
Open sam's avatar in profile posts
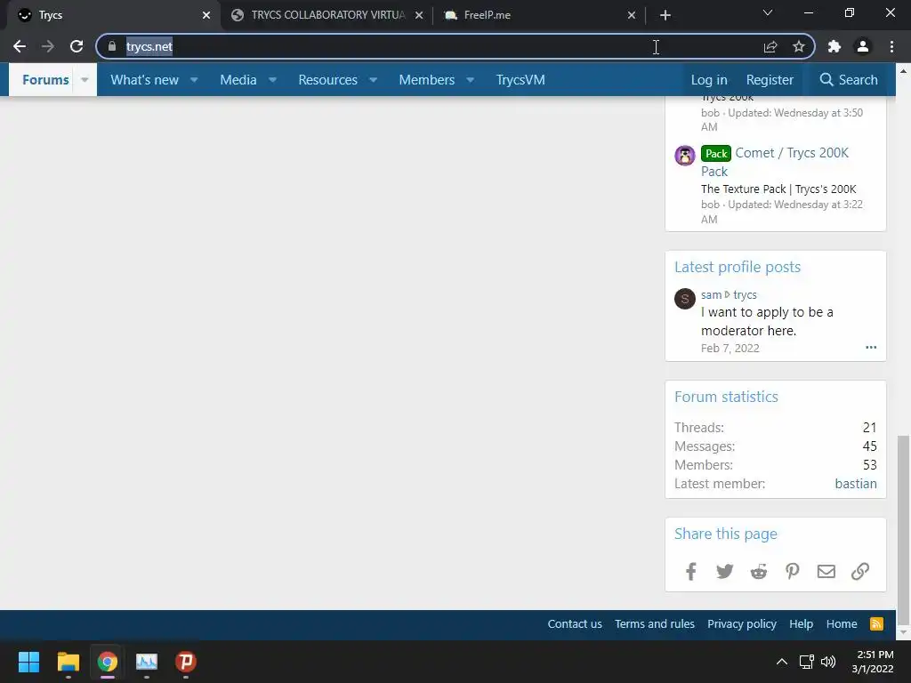point(685,299)
